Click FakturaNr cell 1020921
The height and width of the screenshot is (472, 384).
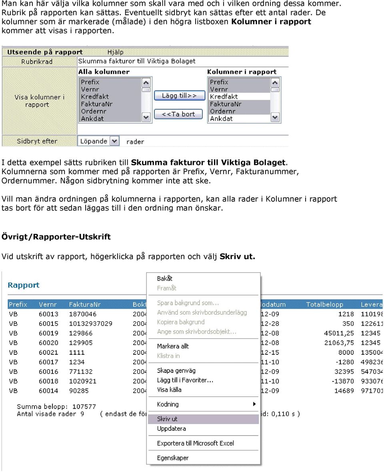tap(83, 382)
